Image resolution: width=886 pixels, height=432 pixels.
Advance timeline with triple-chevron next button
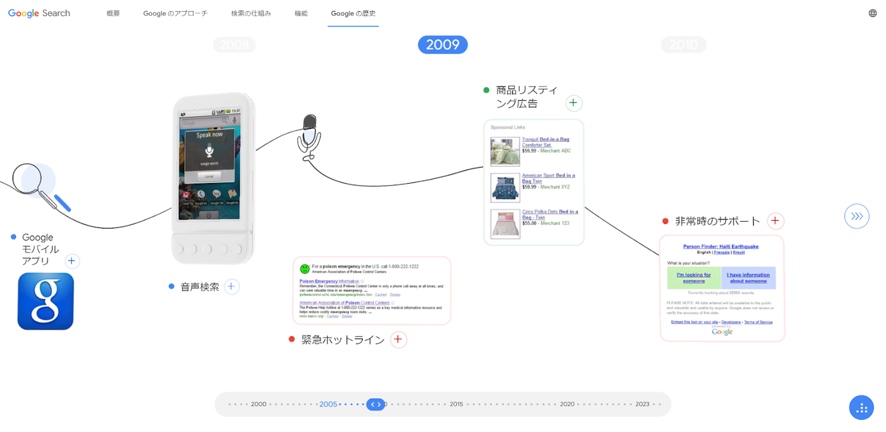[856, 216]
